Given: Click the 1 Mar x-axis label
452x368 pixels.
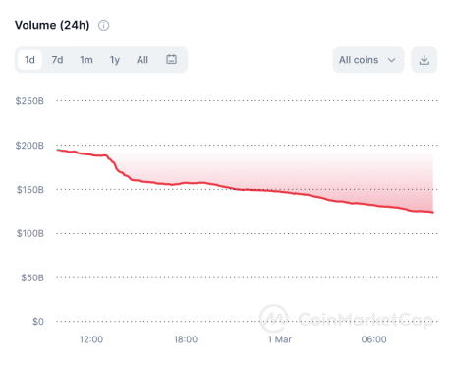Looking at the screenshot, I should (280, 339).
